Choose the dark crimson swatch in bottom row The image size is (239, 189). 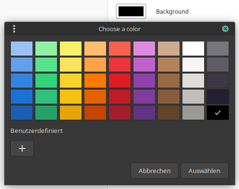tap(120, 113)
